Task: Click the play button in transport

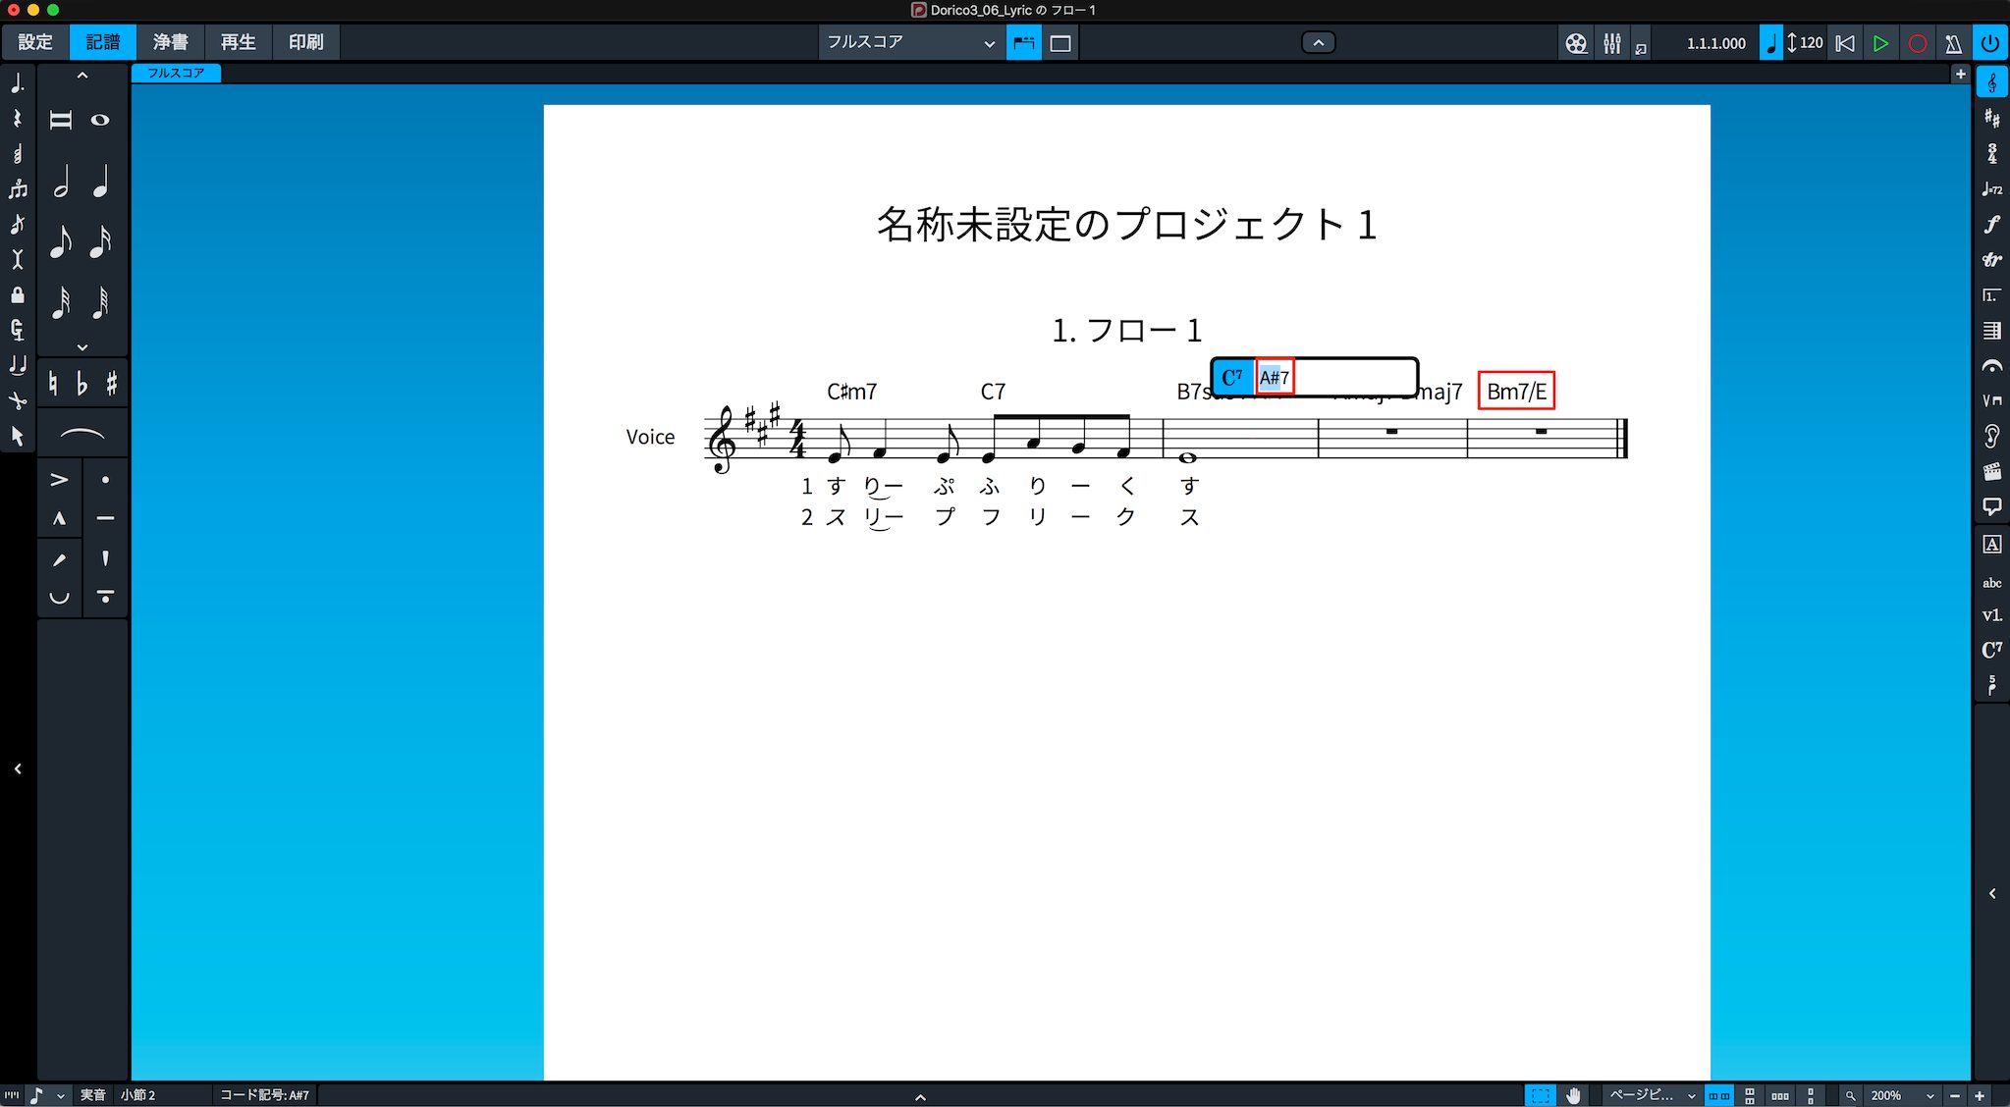Action: click(1880, 43)
